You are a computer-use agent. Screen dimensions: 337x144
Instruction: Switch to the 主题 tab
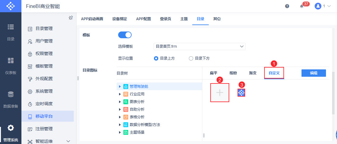tap(184, 19)
